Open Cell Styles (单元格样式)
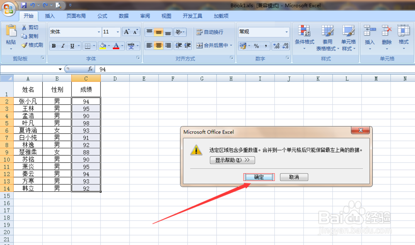 tap(349, 37)
